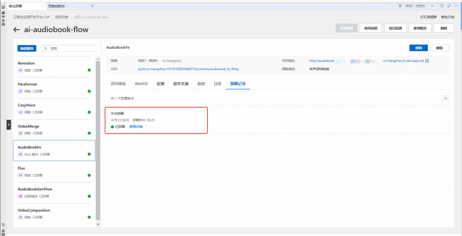Click the function icon under VideoMerge

point(21,133)
